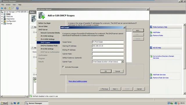Select the Storage tree item
Screen dimensions: 186x105
point(9,23)
